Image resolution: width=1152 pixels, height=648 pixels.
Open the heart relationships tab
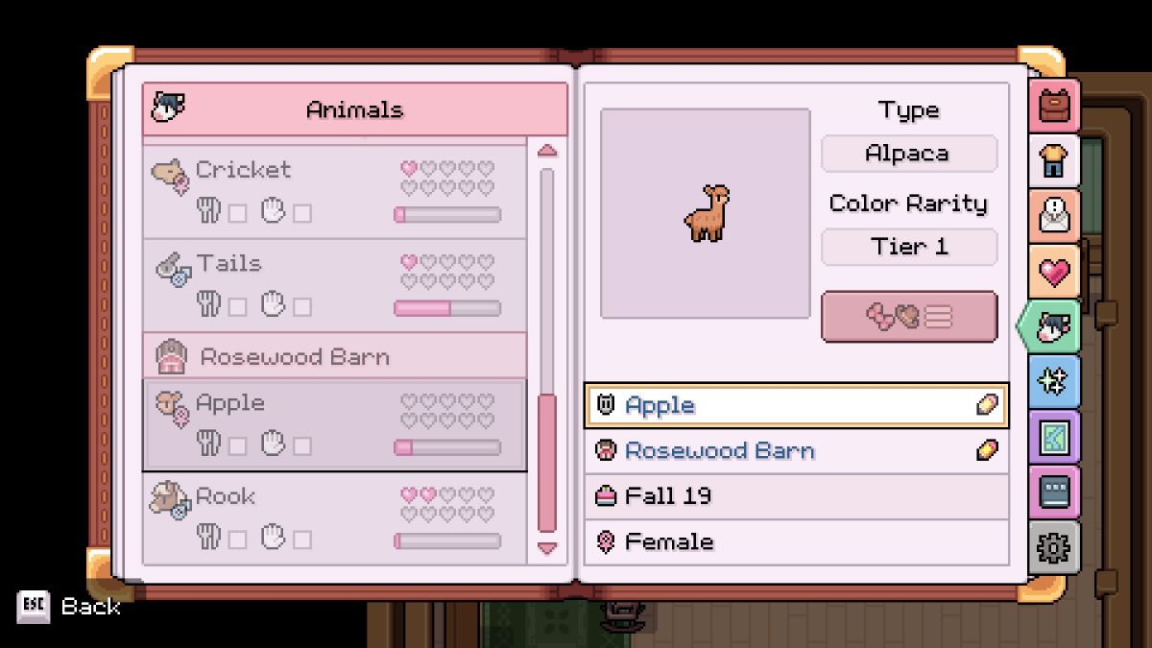1055,272
